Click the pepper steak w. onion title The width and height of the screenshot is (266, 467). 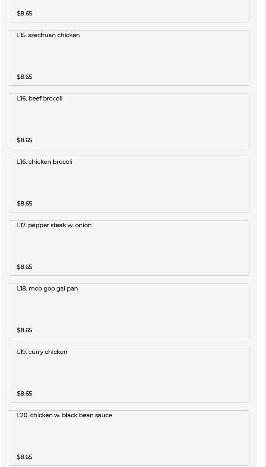54,225
